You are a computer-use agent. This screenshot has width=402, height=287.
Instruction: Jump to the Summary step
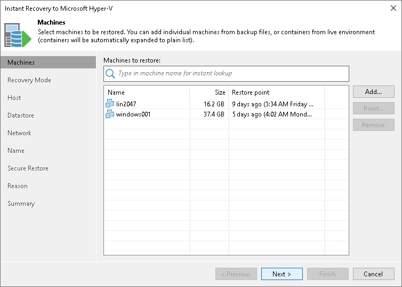point(21,204)
